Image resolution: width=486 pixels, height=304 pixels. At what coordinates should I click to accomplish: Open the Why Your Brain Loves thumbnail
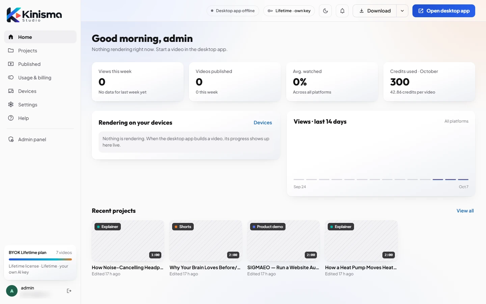[206, 241]
